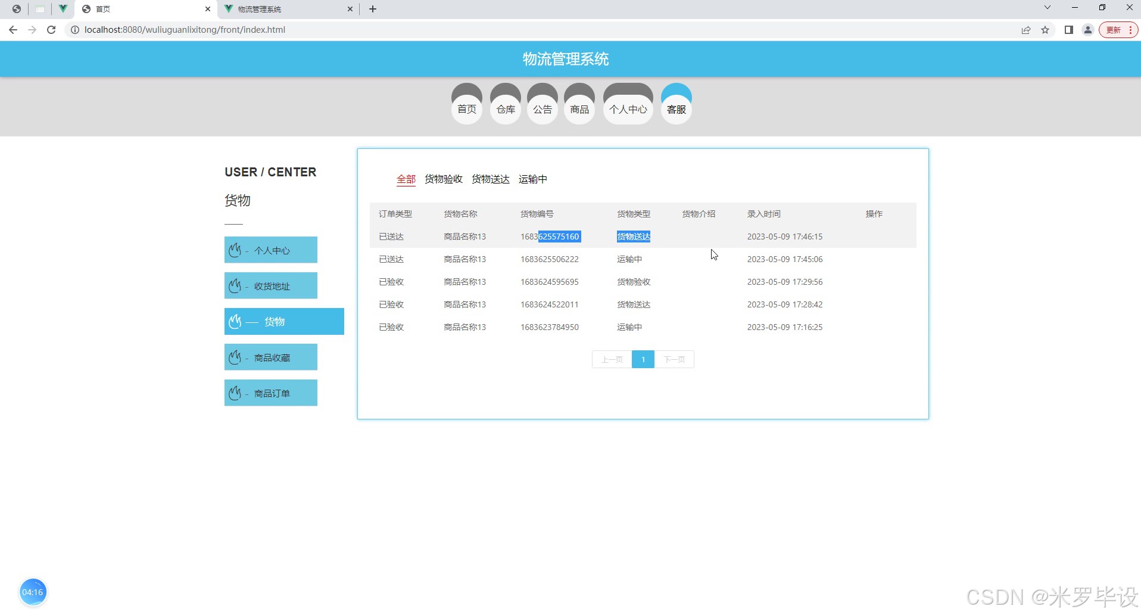Click the 04:16 timer bubble
Image resolution: width=1141 pixels, height=616 pixels.
[33, 592]
